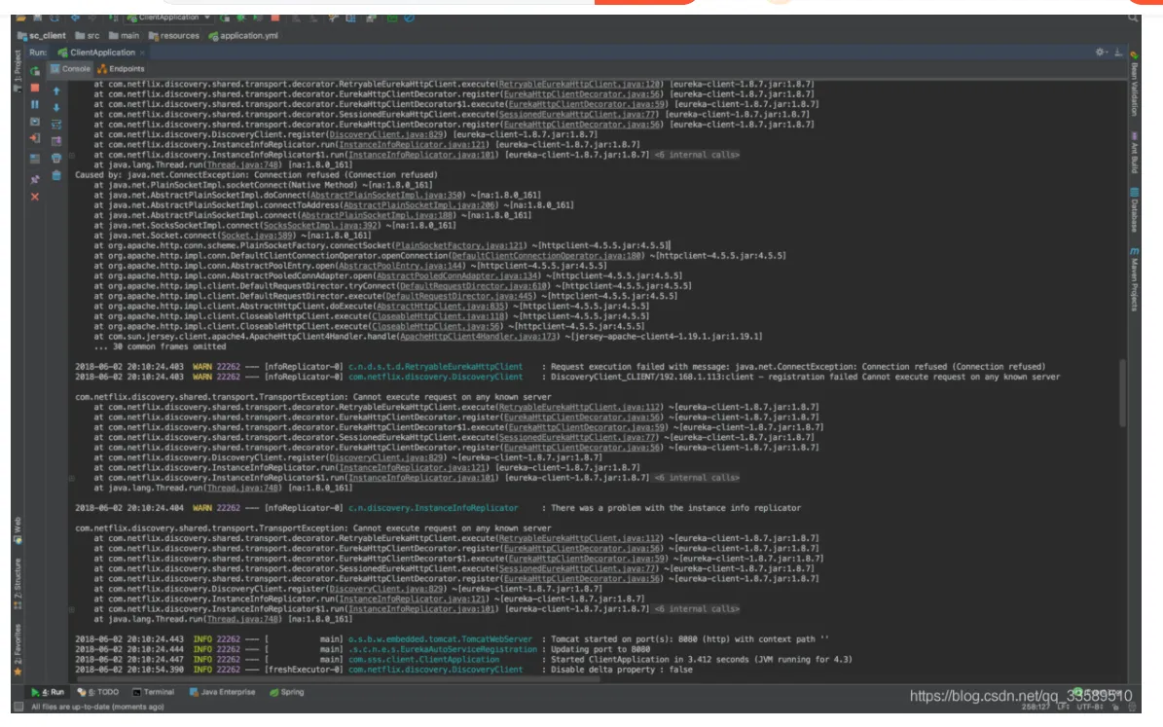Open the Maven Projects panel

(1134, 279)
